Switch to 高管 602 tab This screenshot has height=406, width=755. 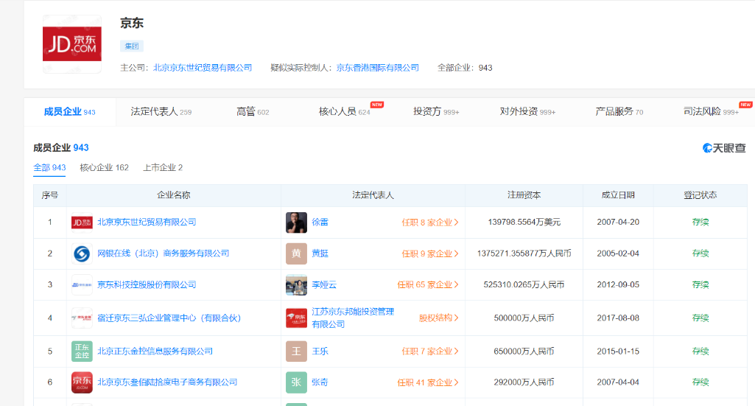[x=253, y=112]
